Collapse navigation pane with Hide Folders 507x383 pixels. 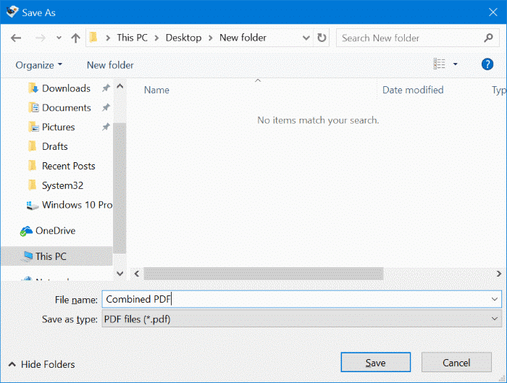41,364
